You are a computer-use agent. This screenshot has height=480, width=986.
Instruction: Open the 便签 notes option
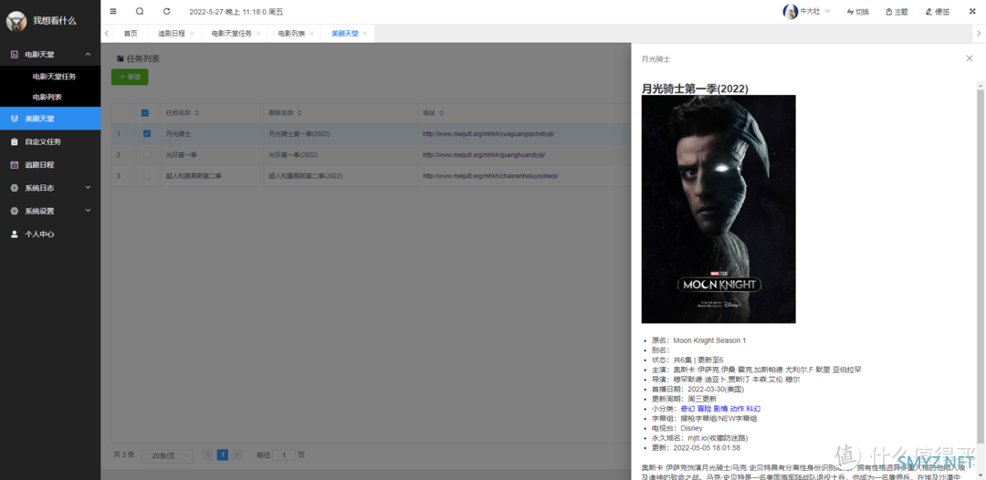[938, 11]
